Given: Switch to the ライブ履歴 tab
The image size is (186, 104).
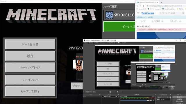Looking at the screenshot, I should click(156, 21).
